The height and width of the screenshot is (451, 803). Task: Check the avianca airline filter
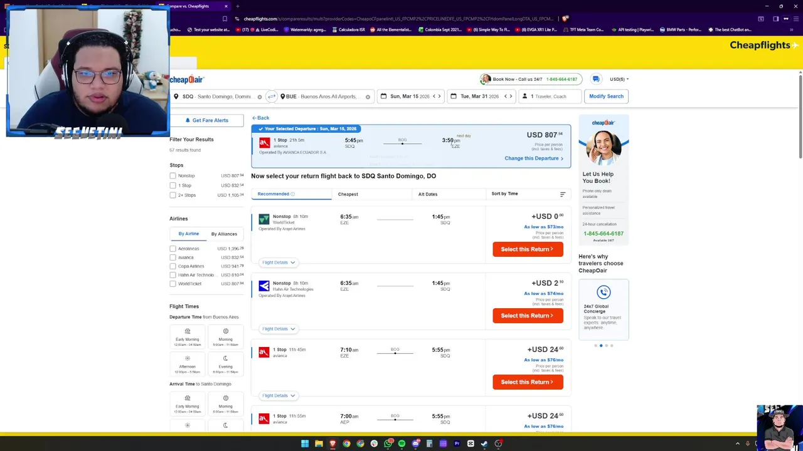173,257
